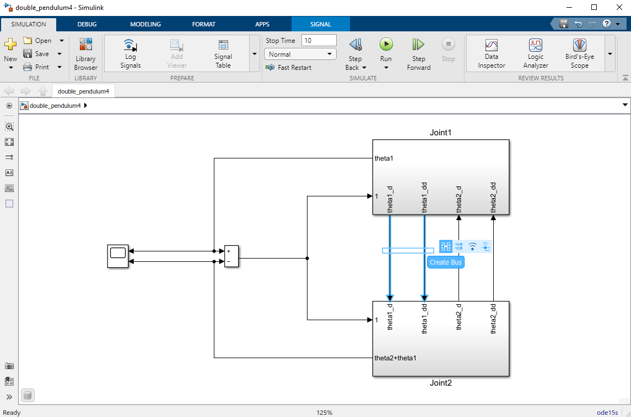
Task: Expand the Review Results gallery arrow
Action: 610,54
